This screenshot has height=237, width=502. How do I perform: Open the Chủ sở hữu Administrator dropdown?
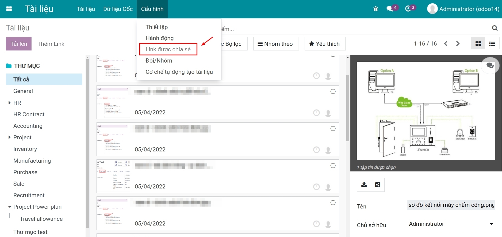451,224
